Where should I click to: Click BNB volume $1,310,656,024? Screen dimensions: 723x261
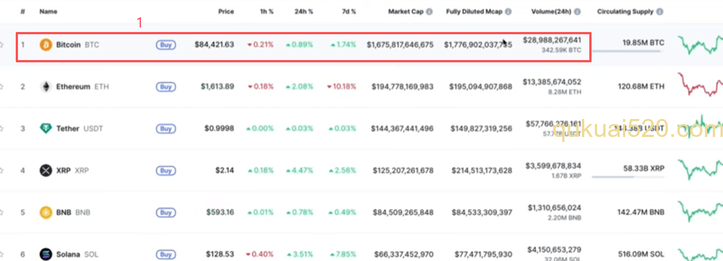554,208
